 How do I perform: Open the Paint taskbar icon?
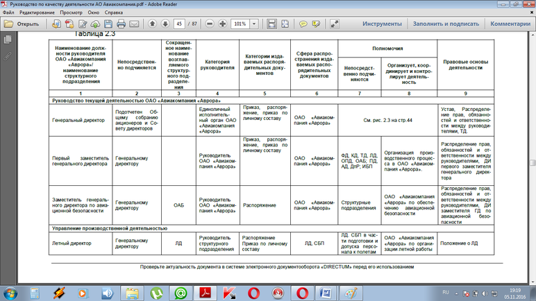pos(351,293)
